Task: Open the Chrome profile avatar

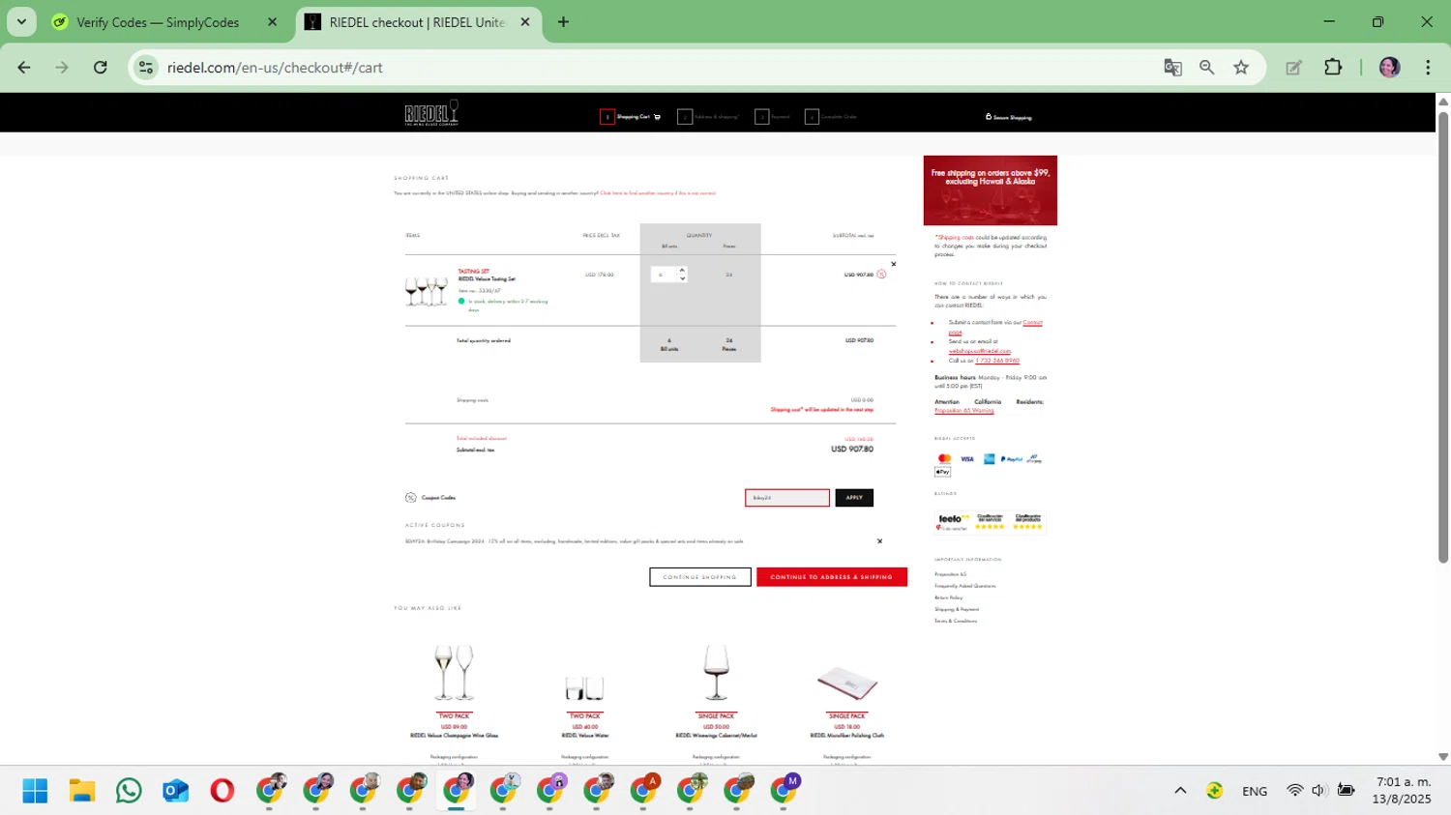Action: click(1390, 67)
